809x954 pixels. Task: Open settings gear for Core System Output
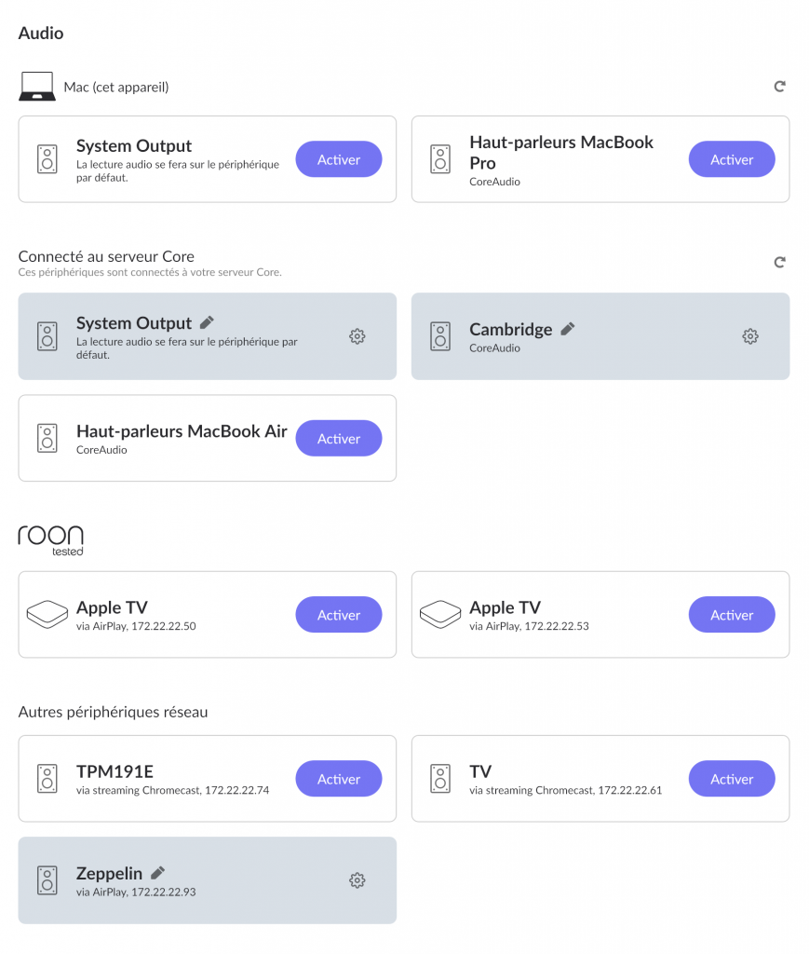pos(357,336)
